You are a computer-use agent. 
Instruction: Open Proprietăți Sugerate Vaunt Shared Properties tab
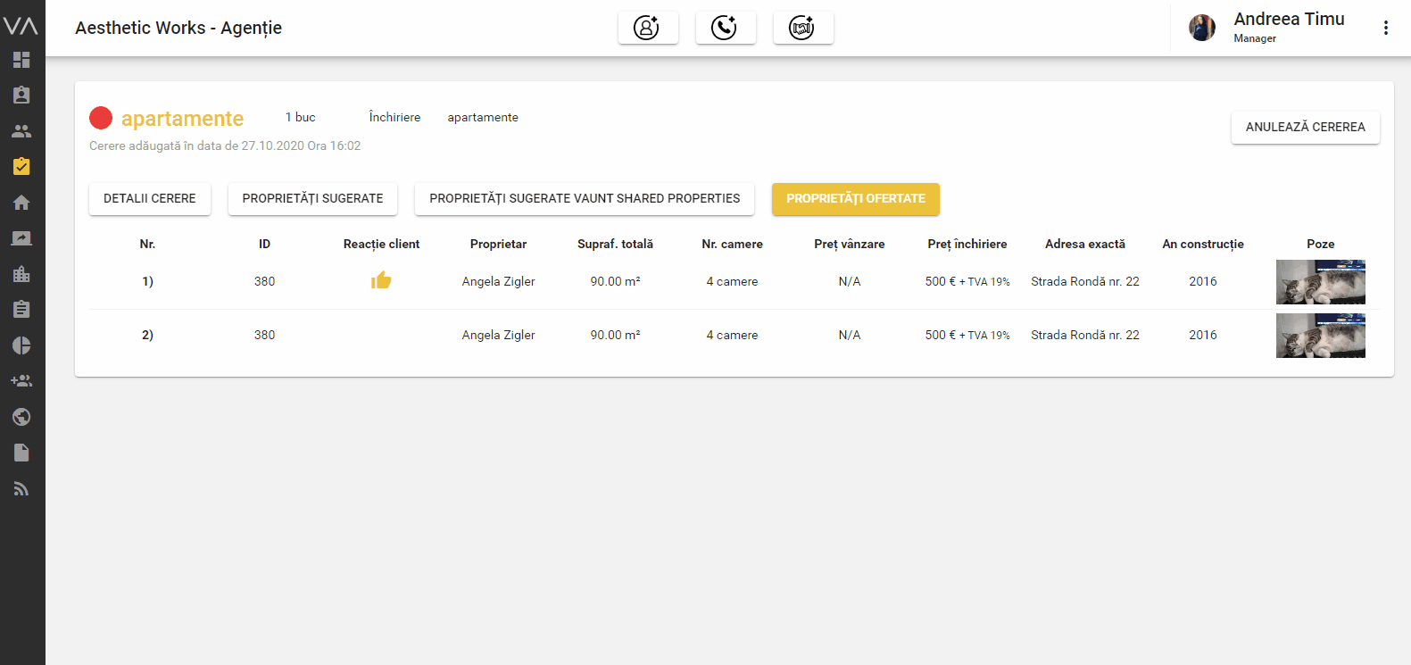(584, 198)
